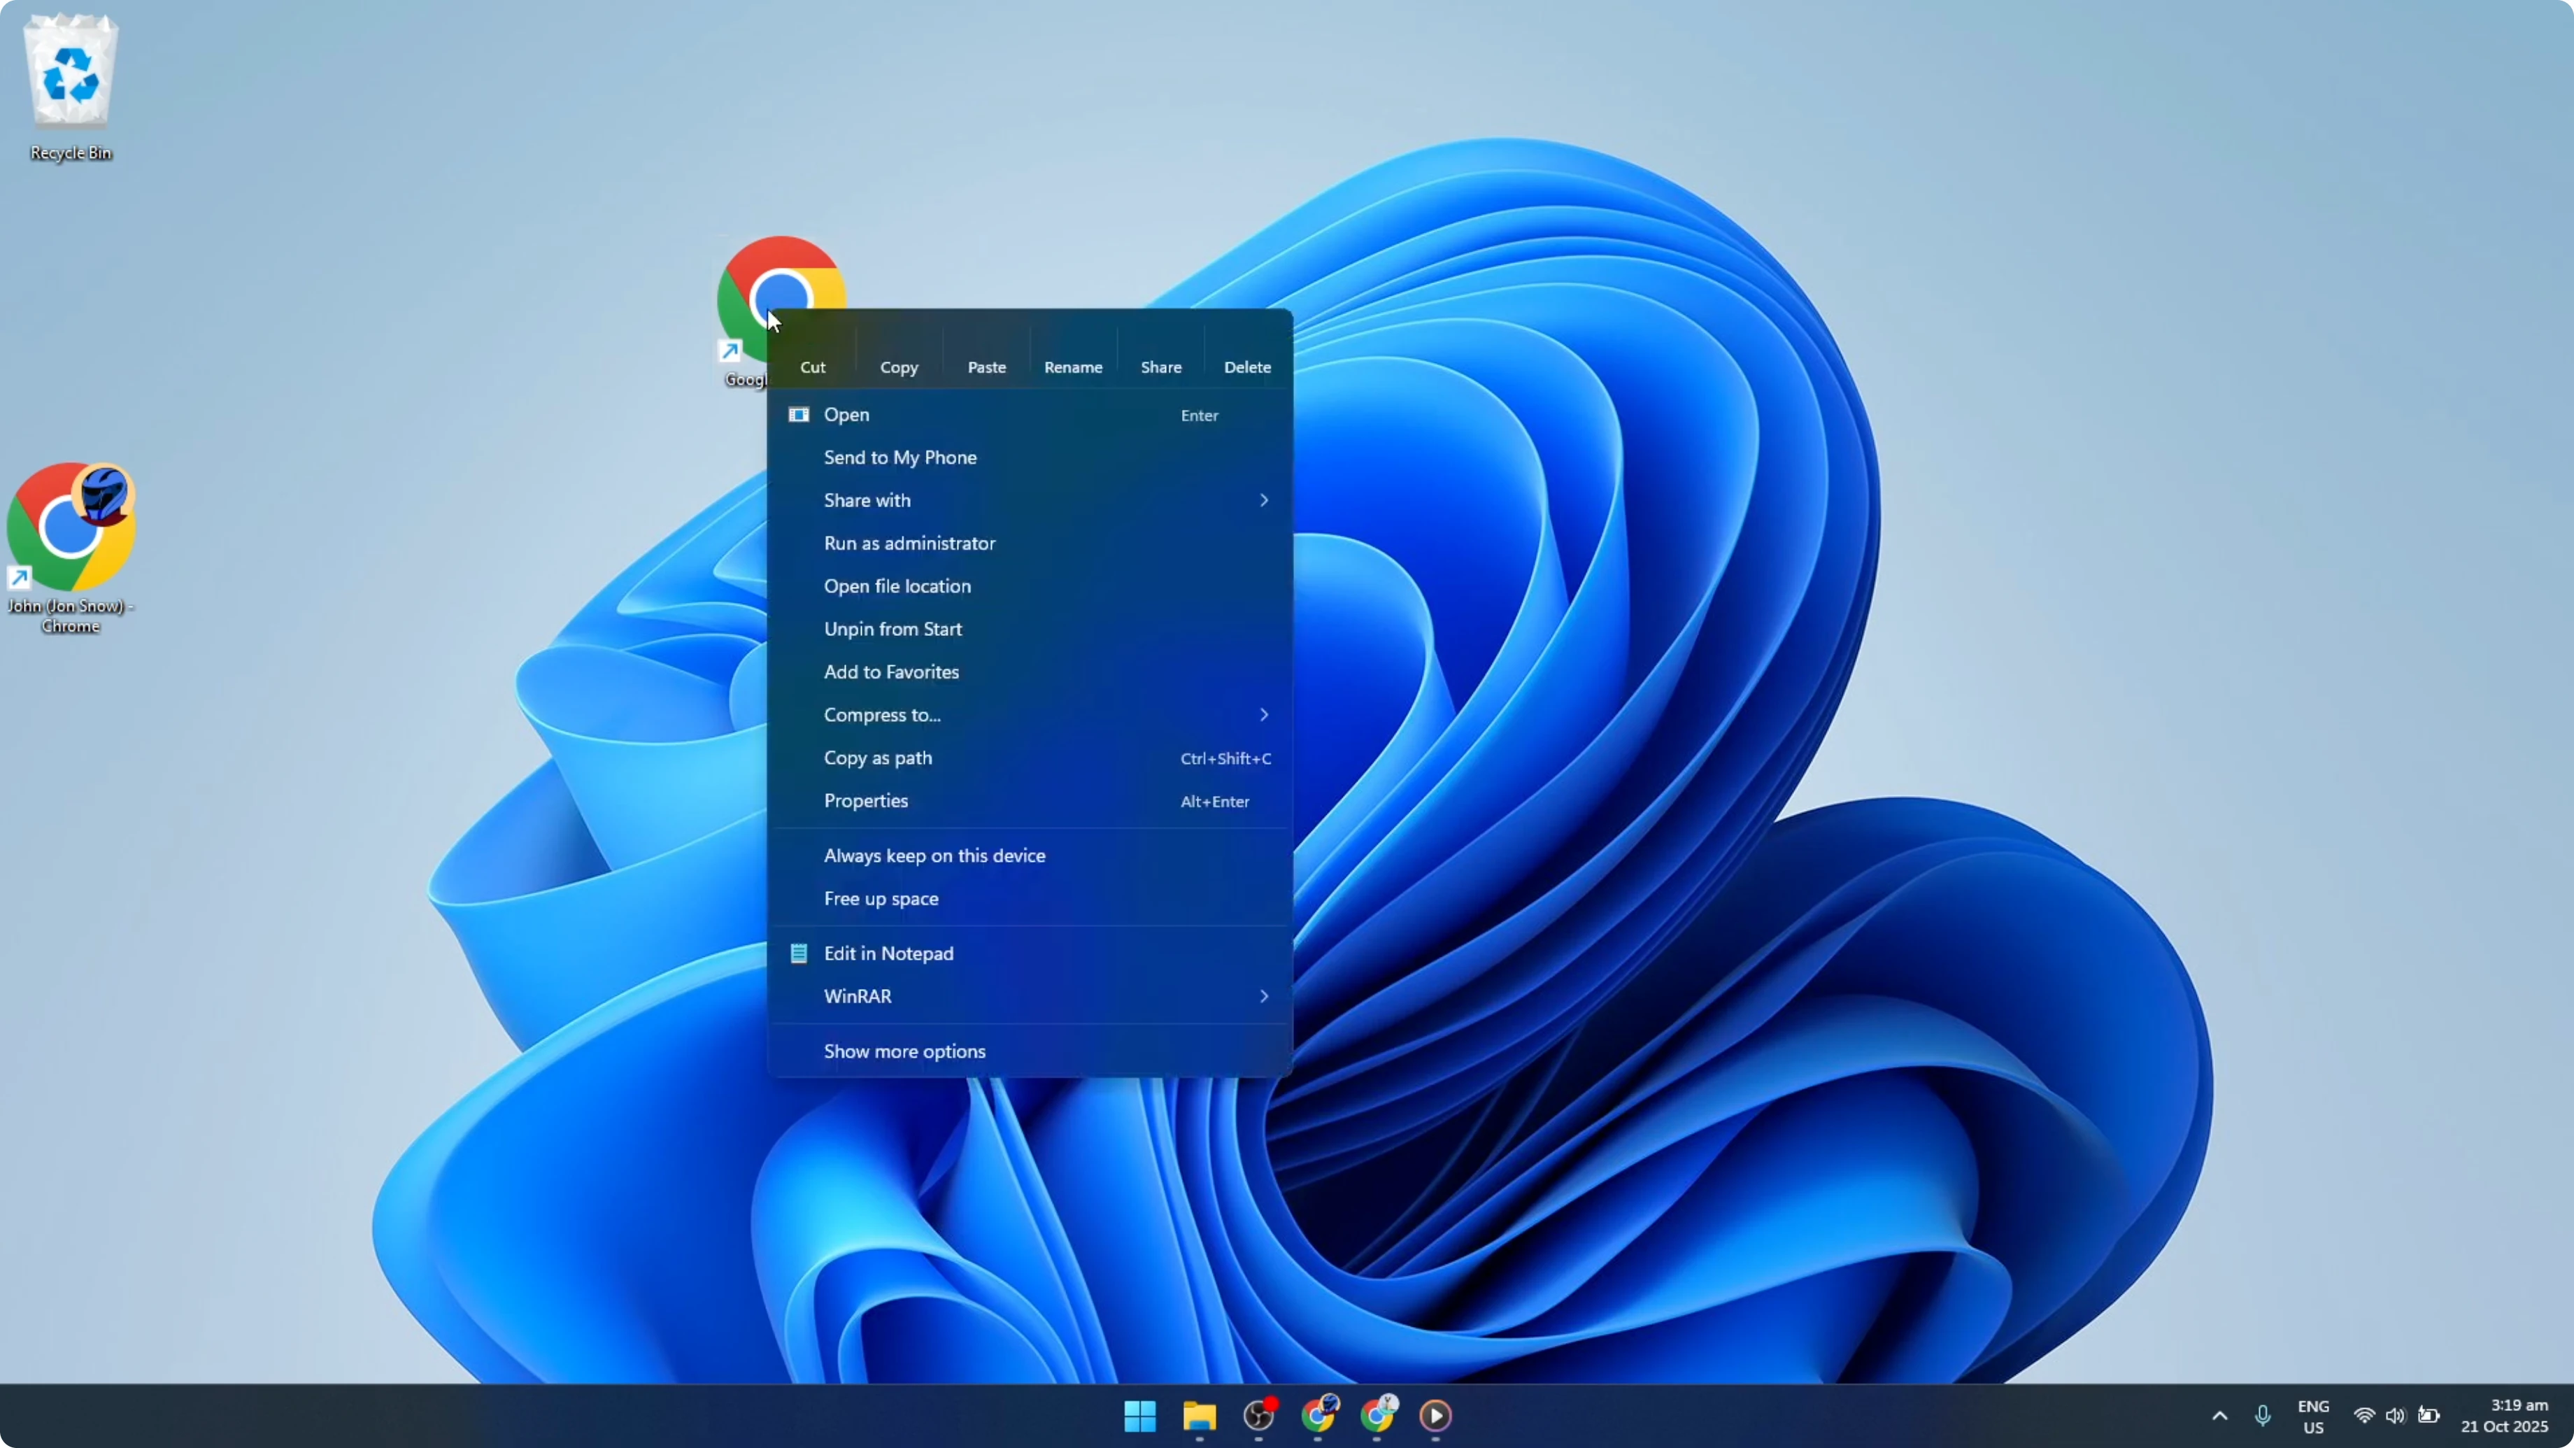This screenshot has height=1448, width=2574.
Task: Open the media player pinned on the taskbar
Action: pos(1436,1416)
